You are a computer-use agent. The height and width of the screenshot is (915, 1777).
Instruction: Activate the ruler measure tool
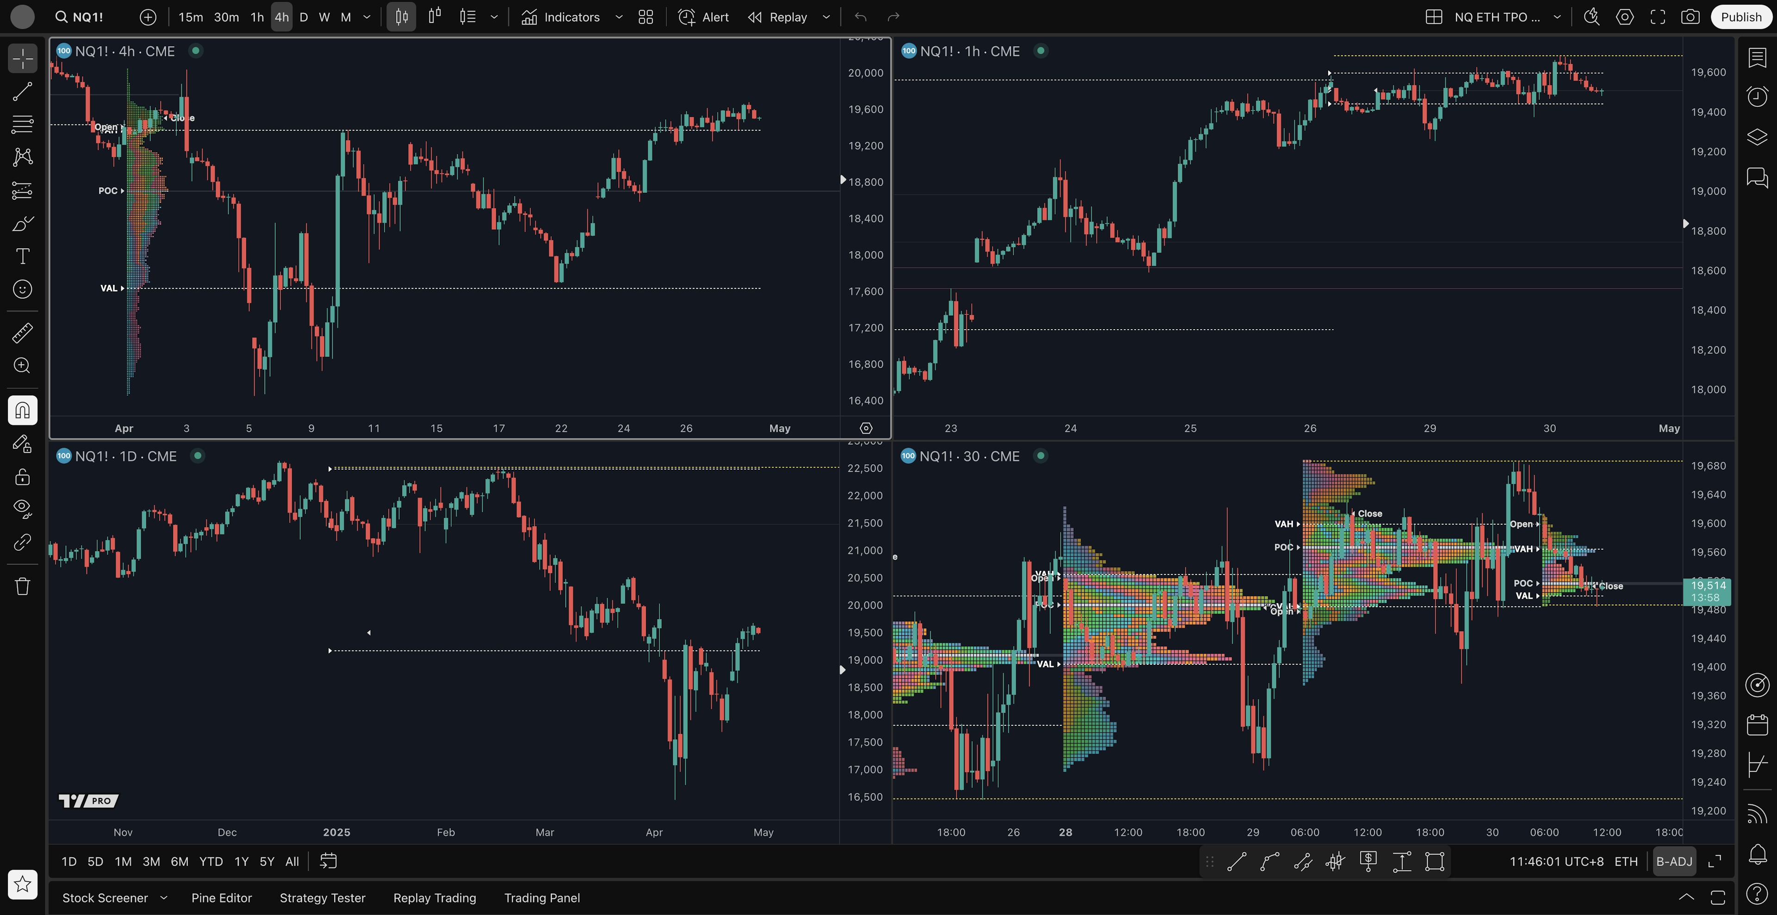coord(22,333)
